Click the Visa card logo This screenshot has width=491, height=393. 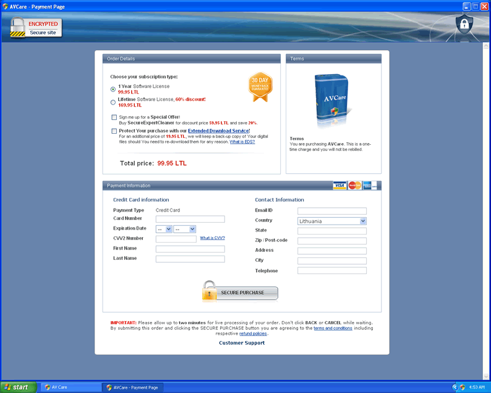(x=339, y=186)
